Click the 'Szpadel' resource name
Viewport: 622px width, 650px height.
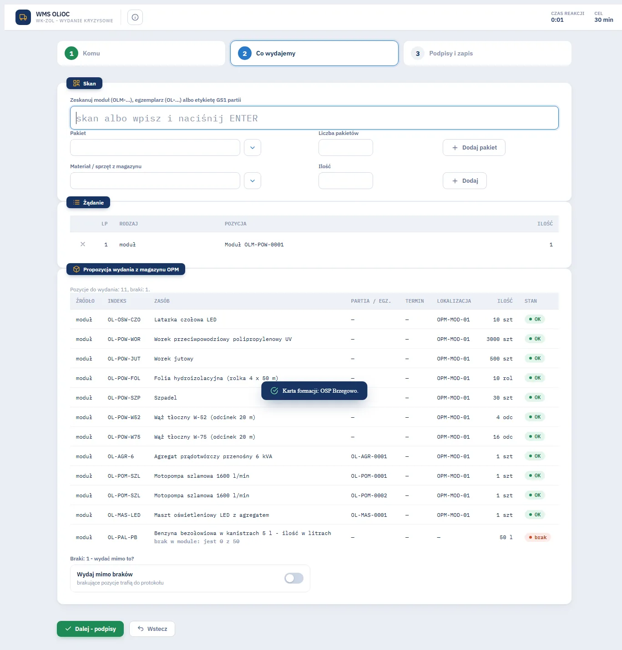[x=166, y=398]
